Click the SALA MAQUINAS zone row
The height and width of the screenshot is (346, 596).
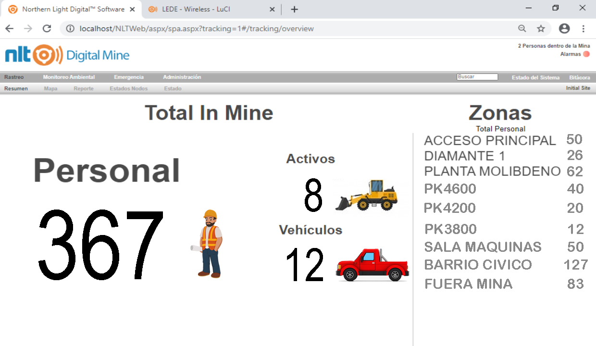tap(504, 247)
